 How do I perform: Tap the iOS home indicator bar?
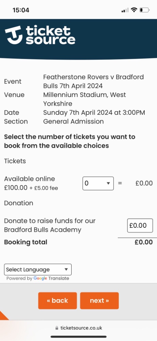tap(78, 337)
